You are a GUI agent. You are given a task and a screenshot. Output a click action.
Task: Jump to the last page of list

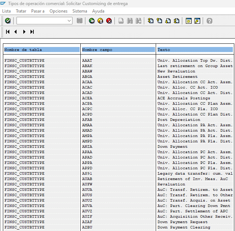[x=32, y=32]
